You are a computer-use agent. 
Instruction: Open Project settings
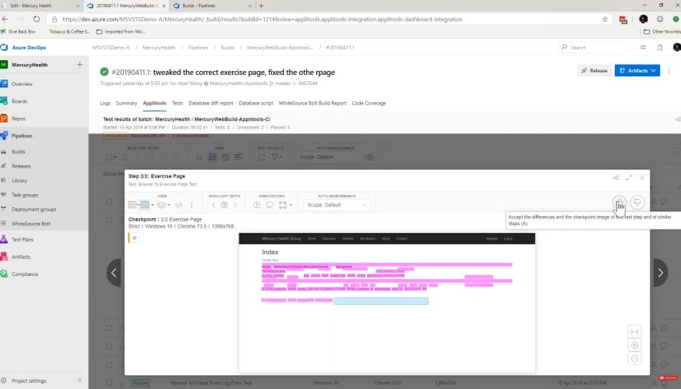click(x=29, y=380)
